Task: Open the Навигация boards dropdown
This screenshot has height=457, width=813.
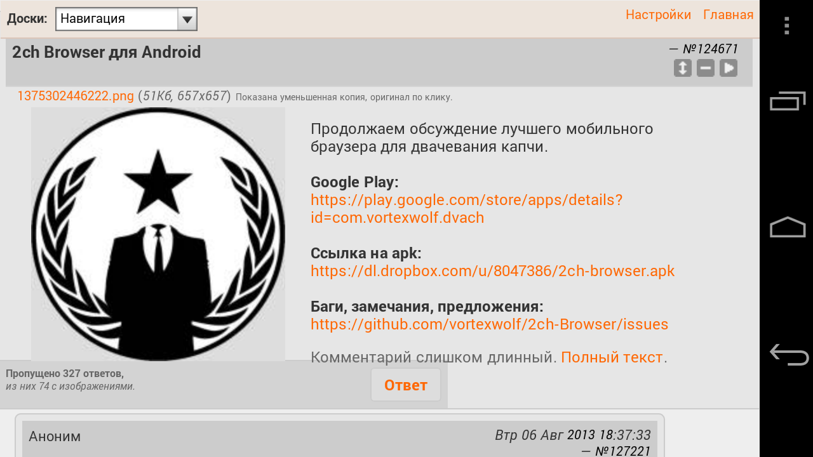Action: point(126,19)
